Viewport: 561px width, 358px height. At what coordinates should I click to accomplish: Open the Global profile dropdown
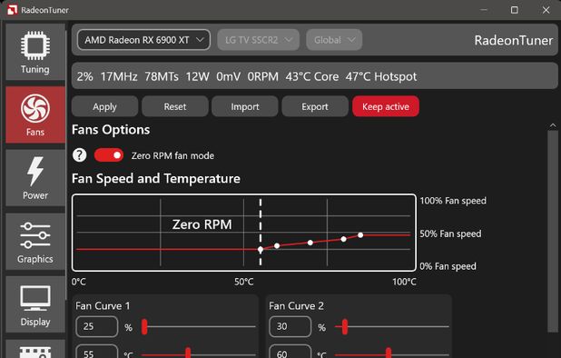click(x=334, y=40)
